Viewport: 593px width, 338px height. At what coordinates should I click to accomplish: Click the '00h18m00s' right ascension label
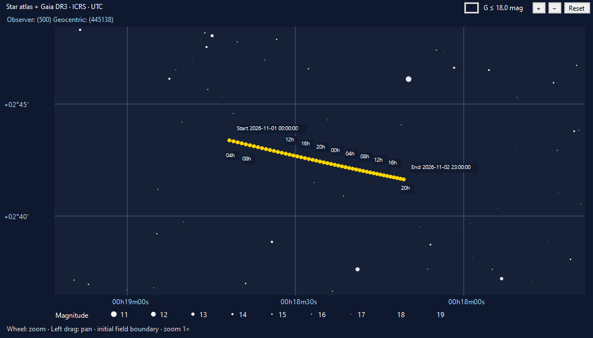point(466,302)
